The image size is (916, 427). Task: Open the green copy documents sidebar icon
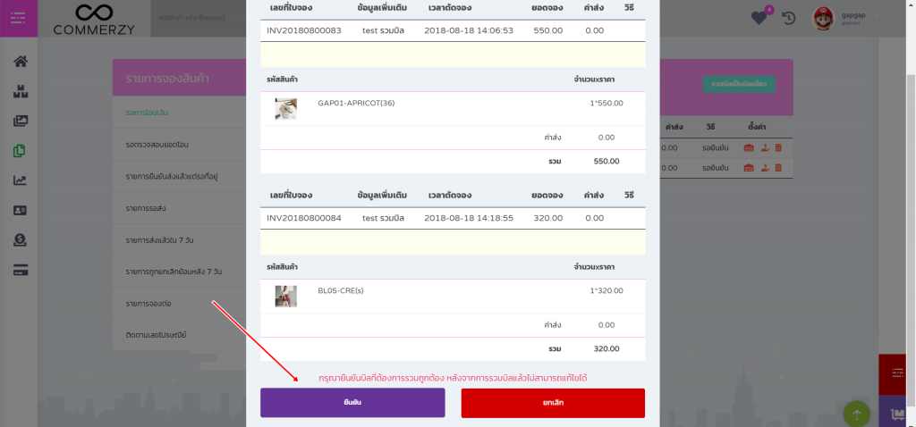pyautogui.click(x=20, y=151)
